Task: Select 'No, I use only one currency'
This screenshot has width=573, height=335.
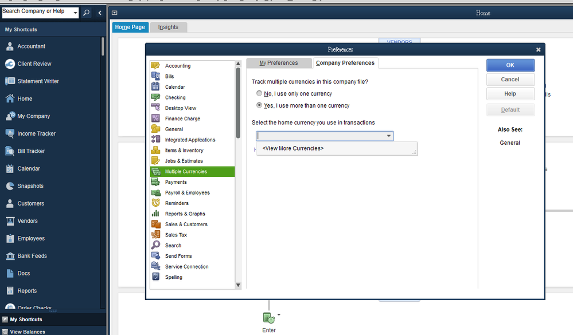Action: (259, 93)
